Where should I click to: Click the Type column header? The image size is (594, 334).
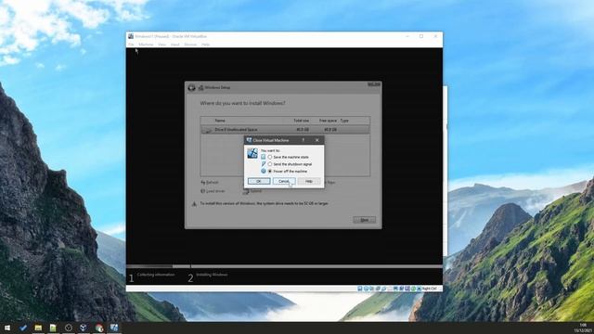tap(344, 121)
